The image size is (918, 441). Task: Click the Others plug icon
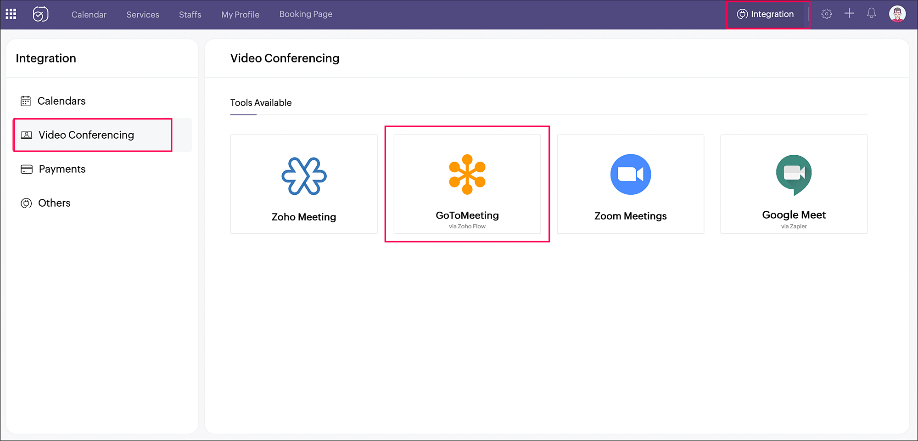pyautogui.click(x=26, y=203)
